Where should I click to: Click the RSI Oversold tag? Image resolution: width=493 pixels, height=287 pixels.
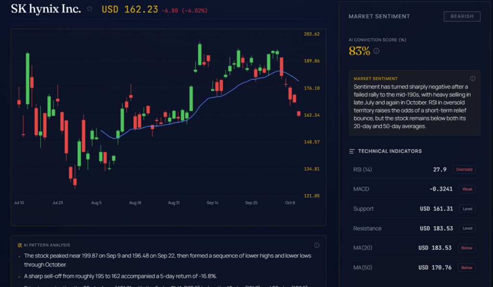click(464, 170)
